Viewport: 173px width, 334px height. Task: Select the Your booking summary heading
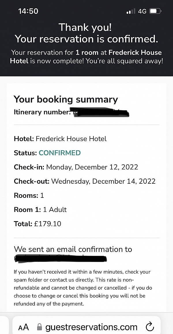click(x=66, y=99)
